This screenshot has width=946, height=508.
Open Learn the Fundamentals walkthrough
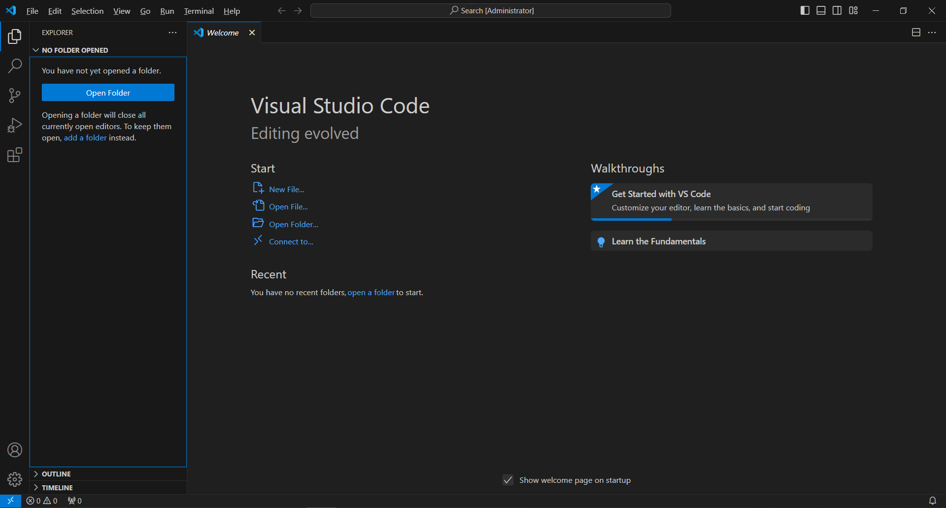coord(731,241)
